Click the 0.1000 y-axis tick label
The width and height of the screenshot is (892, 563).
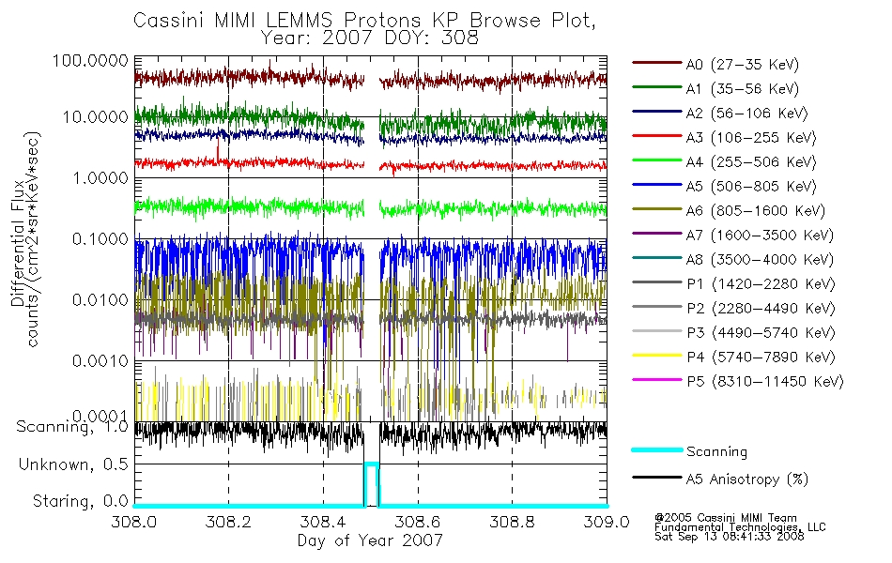click(100, 239)
